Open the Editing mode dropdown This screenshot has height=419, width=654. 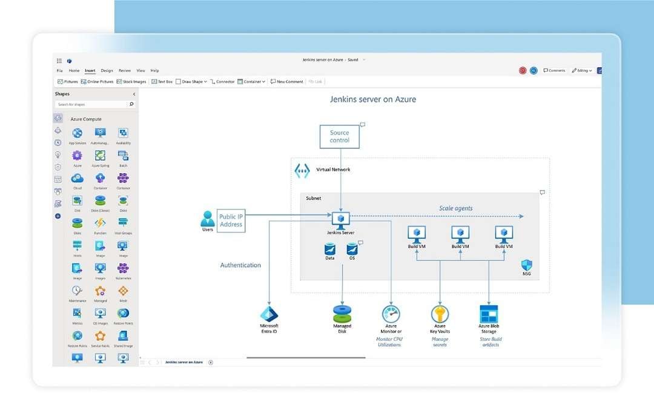tap(582, 70)
